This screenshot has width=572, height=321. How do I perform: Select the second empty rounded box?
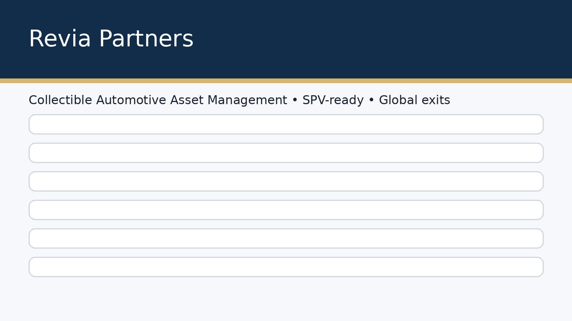point(286,153)
